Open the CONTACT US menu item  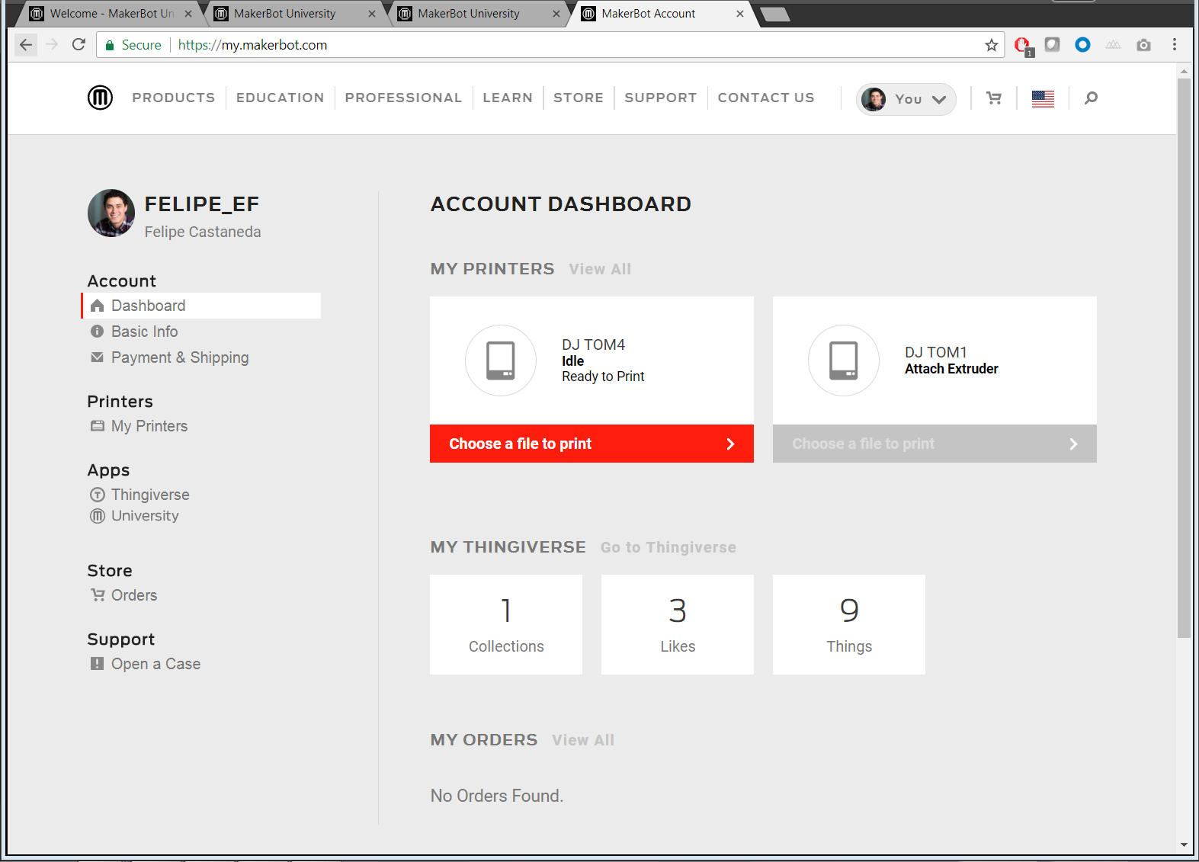pyautogui.click(x=766, y=98)
